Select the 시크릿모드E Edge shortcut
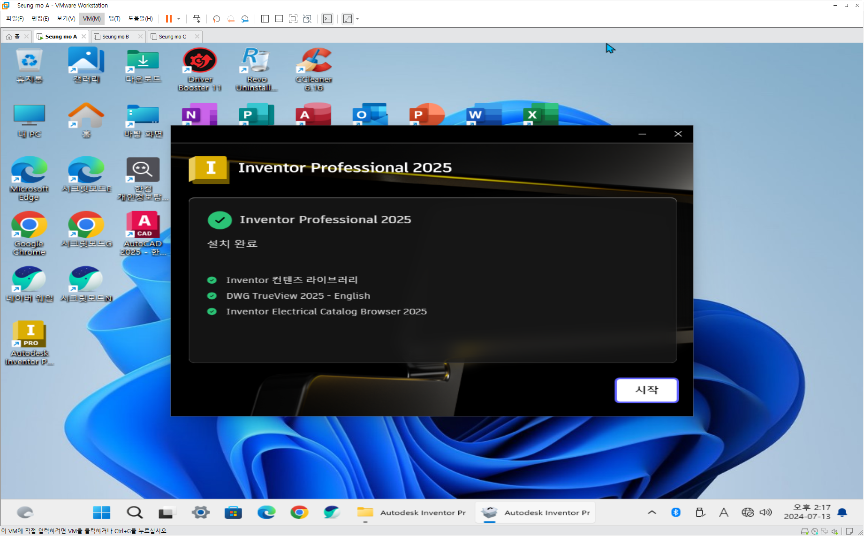The width and height of the screenshot is (864, 536). click(x=86, y=175)
